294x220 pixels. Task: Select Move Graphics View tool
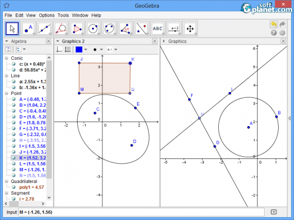tap(190, 29)
